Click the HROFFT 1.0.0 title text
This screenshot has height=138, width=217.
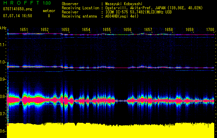(27, 3)
